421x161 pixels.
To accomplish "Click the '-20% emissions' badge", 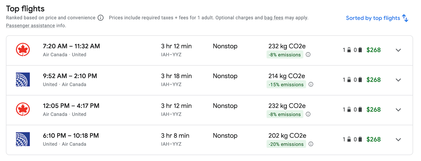I will 286,144.
